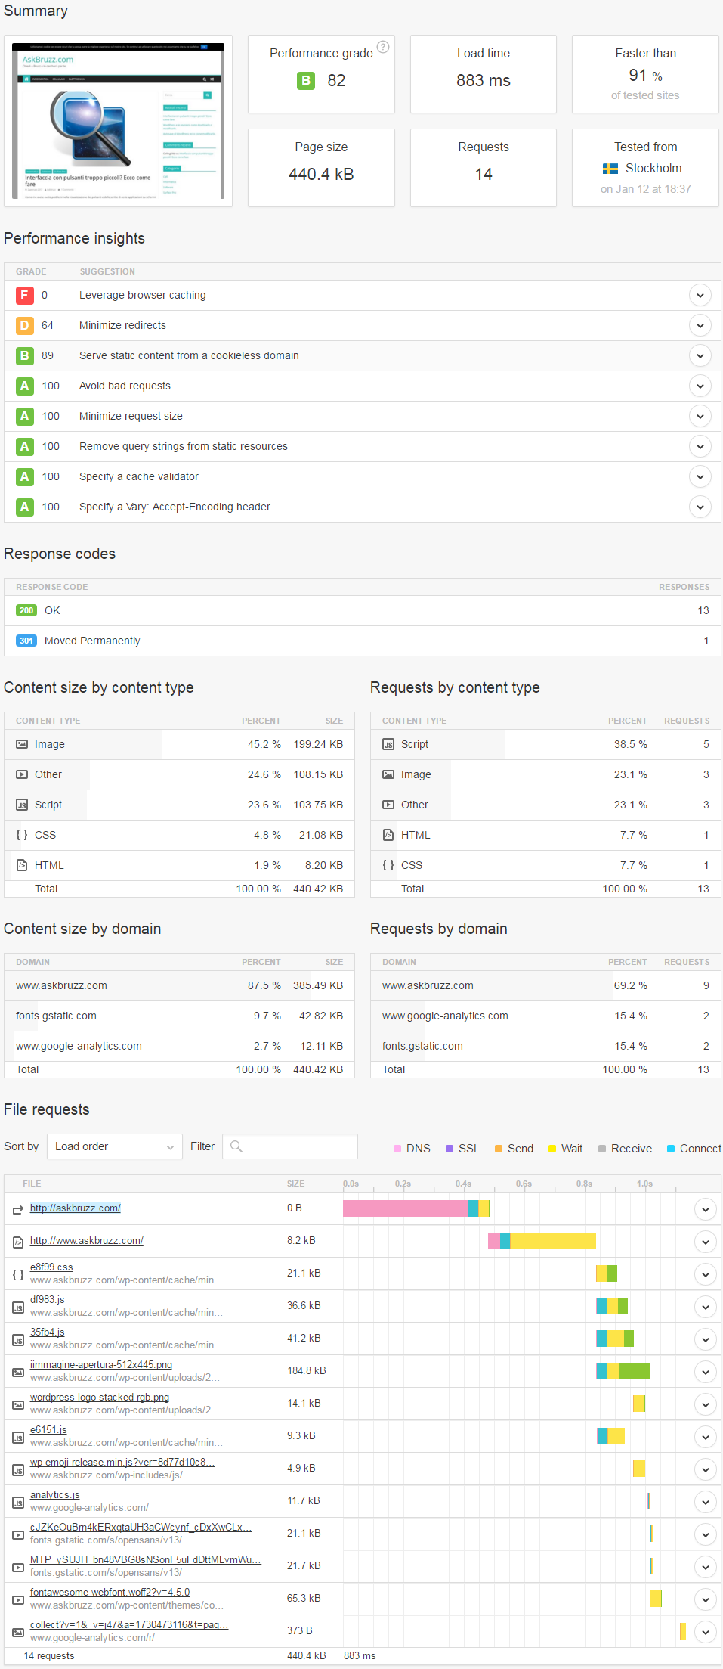Screen dimensions: 723x1669
Task: Expand the Specify a cache validator suggestion
Action: click(x=700, y=476)
